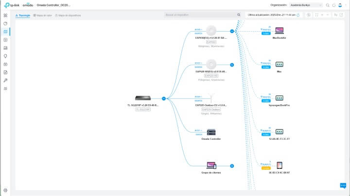Open the sliders adjustment sidebar icon
Screen dimensions: 350x196
[x=5, y=89]
